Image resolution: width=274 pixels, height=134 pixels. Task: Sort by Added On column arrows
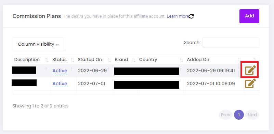pos(239,60)
